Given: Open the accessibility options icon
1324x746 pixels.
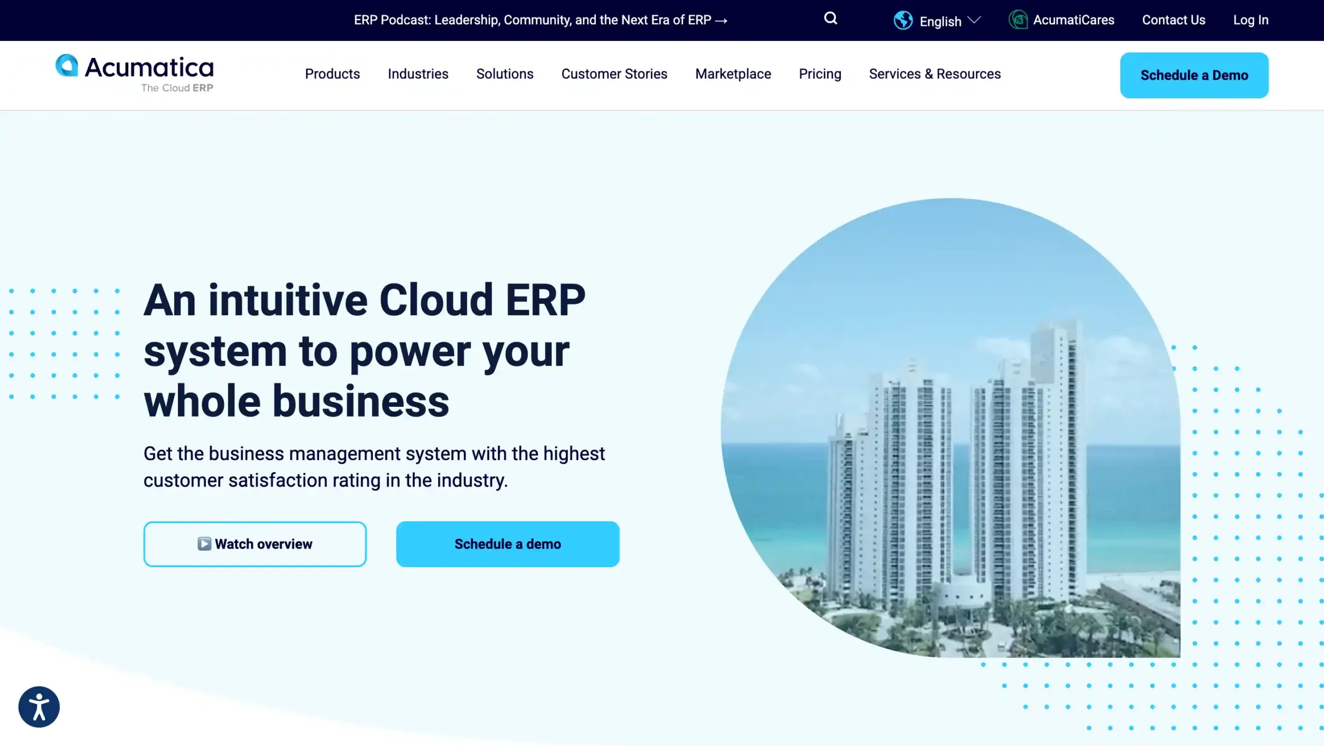Looking at the screenshot, I should (38, 707).
